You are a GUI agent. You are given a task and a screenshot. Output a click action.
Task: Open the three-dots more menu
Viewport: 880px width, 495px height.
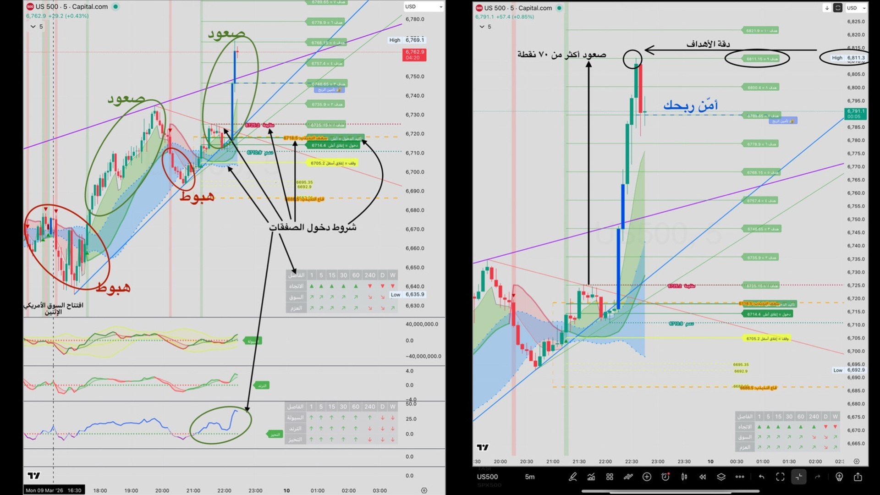(x=740, y=477)
